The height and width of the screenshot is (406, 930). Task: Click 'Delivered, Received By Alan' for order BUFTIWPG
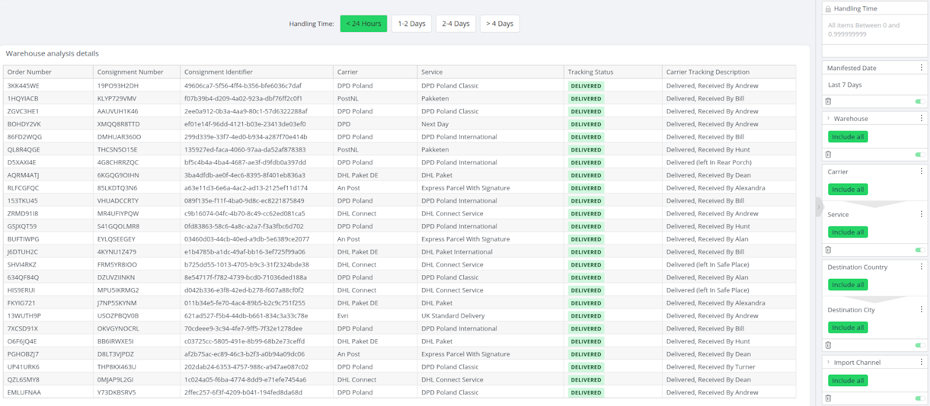[x=707, y=239]
